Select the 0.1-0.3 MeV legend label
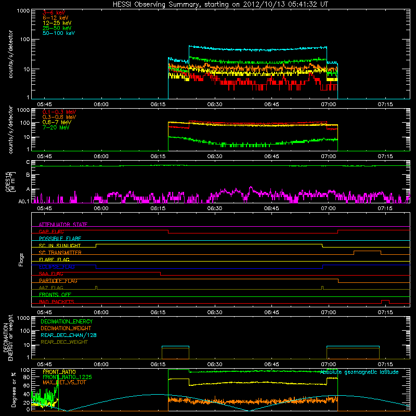416x416 pixels. click(x=59, y=112)
